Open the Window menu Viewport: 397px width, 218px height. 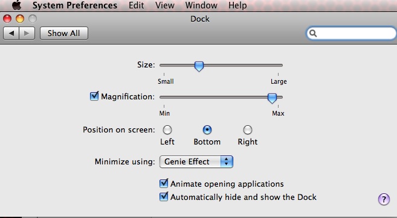tap(201, 5)
